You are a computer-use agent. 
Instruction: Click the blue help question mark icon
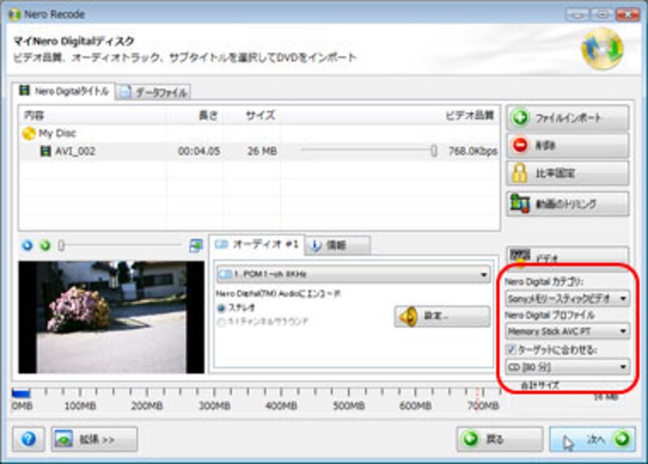pyautogui.click(x=28, y=439)
